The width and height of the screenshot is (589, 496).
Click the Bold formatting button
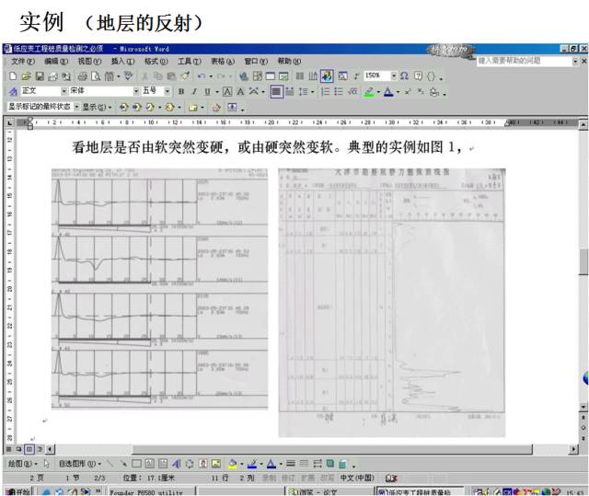181,92
